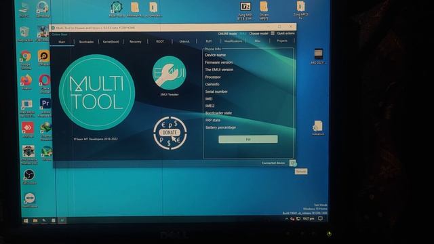Switch to the Recovery tab
This screenshot has width=434, height=244.
[x=136, y=41]
